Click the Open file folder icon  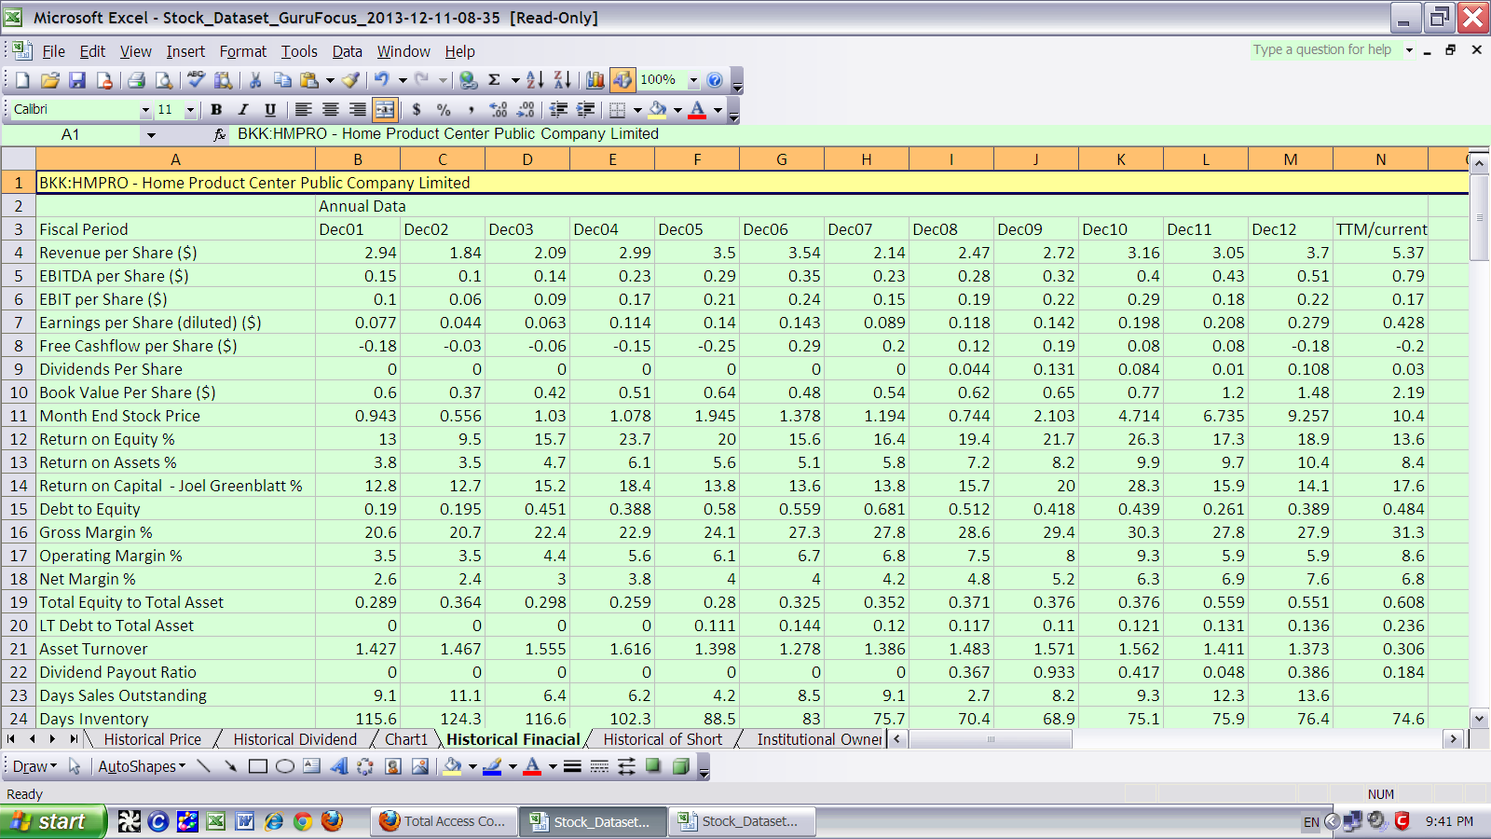pos(49,80)
